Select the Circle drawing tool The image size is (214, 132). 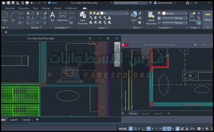pos(5,16)
